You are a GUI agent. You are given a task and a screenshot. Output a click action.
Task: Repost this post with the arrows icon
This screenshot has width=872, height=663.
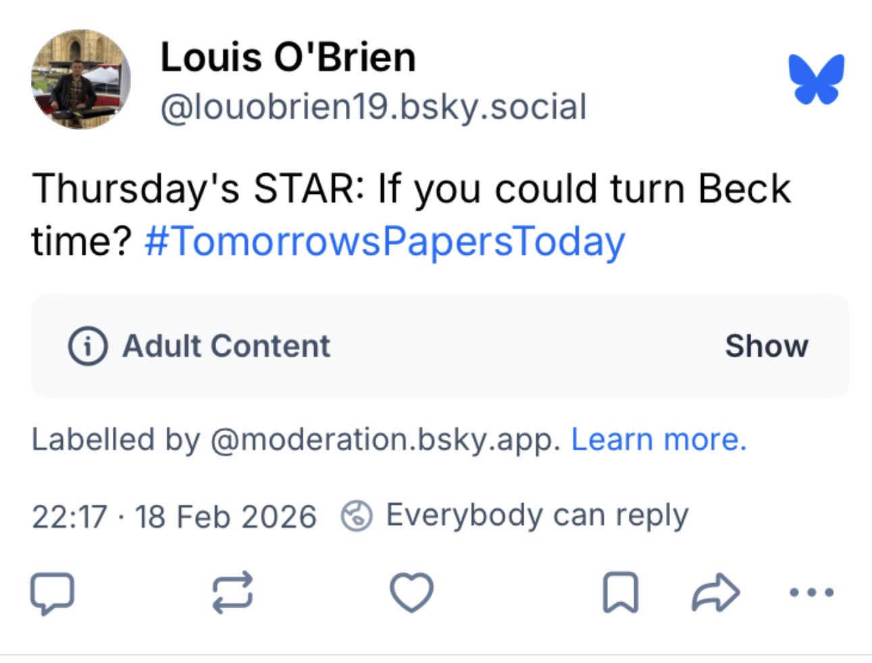[232, 593]
